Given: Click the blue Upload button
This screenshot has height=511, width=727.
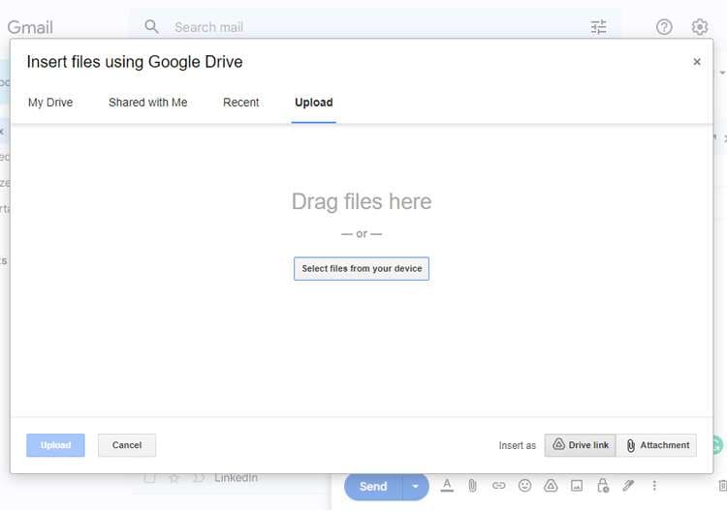Looking at the screenshot, I should coord(55,445).
